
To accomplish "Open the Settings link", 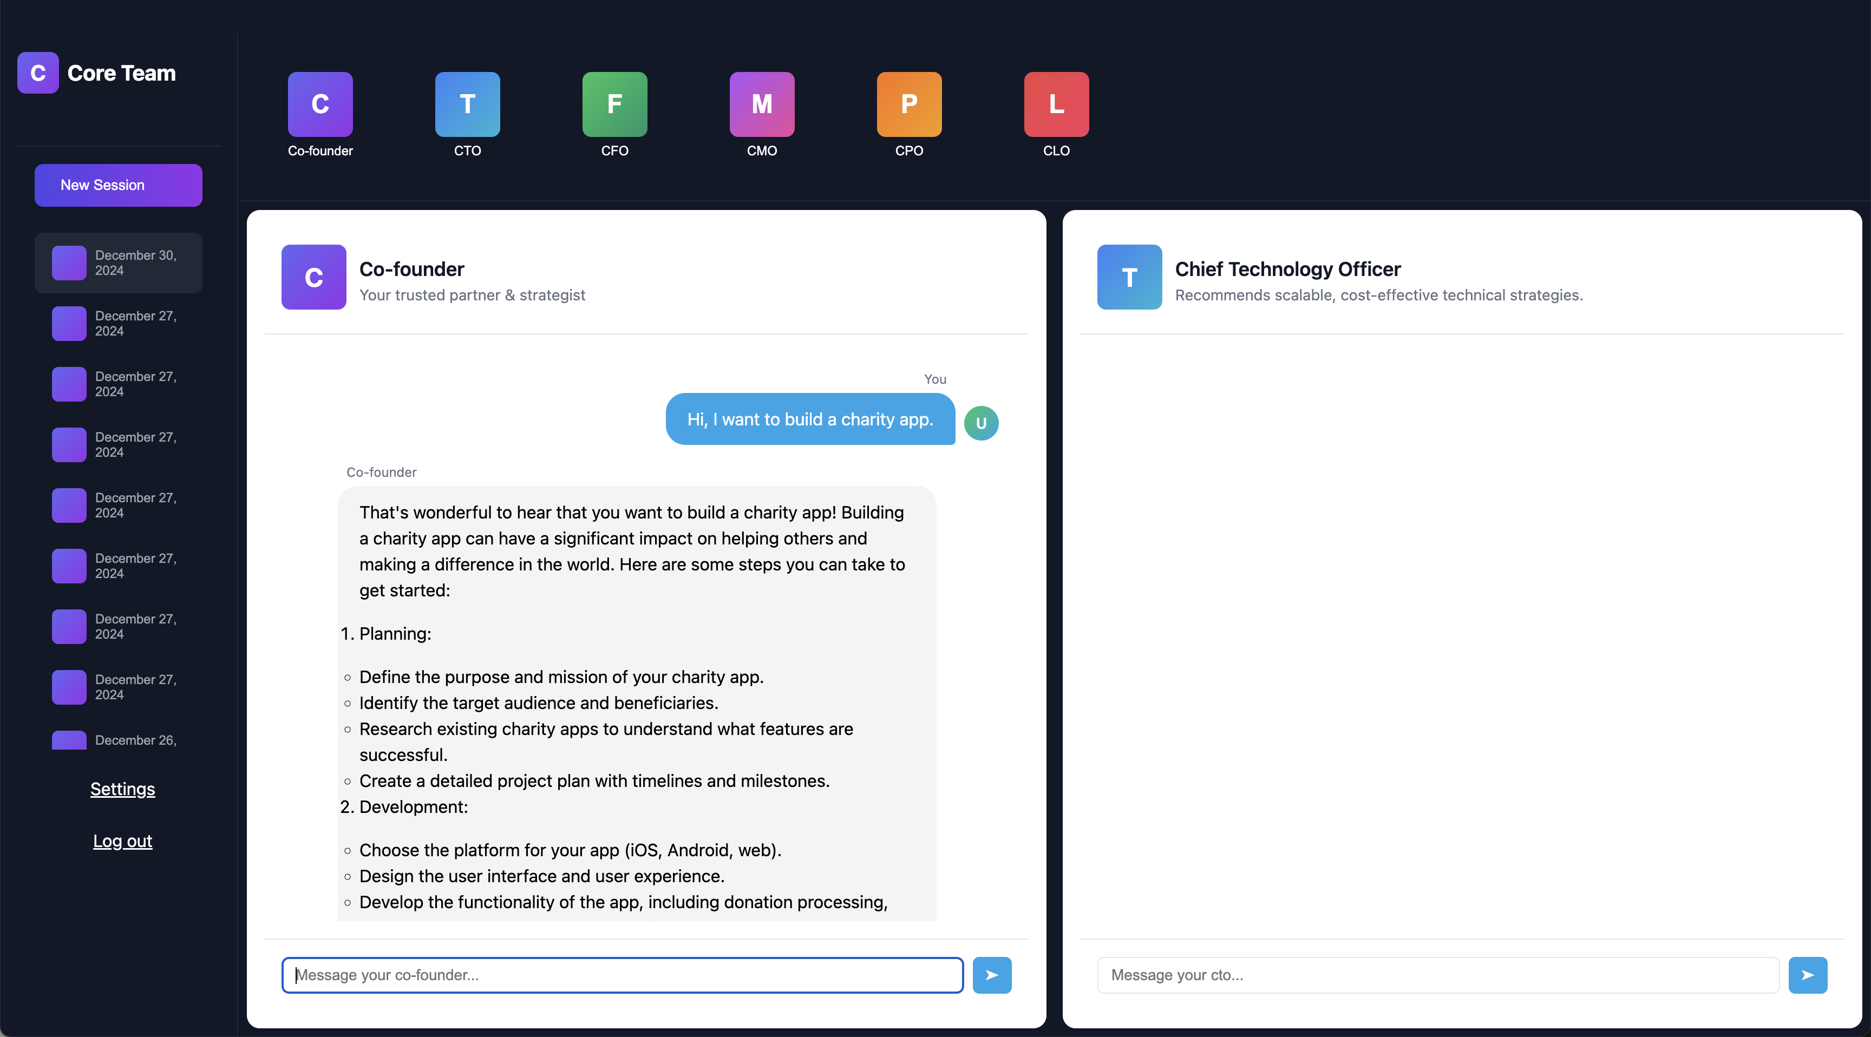I will click(122, 789).
